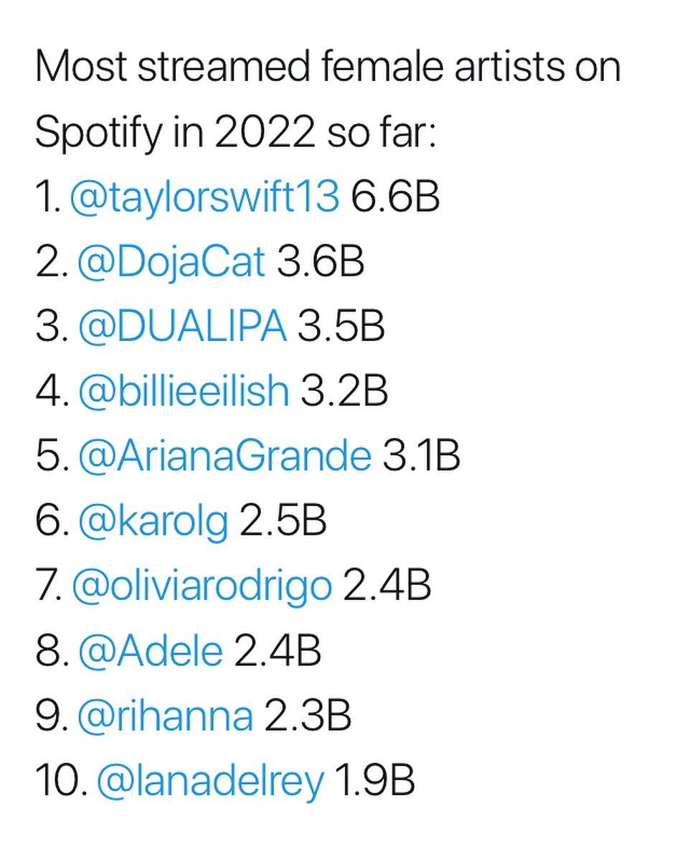Select the 3.2B figure beside billieeilish
Screen dimensions: 690x847
point(344,391)
